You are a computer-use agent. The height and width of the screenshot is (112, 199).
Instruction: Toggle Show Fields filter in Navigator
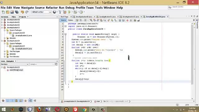point(7,101)
